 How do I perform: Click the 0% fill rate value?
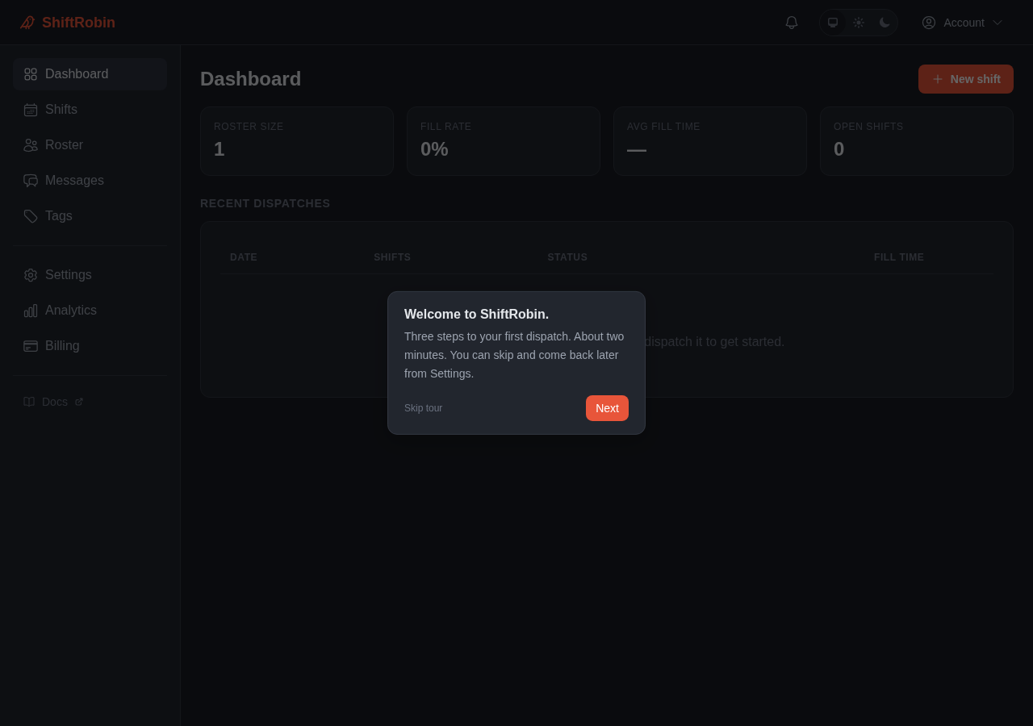(434, 149)
